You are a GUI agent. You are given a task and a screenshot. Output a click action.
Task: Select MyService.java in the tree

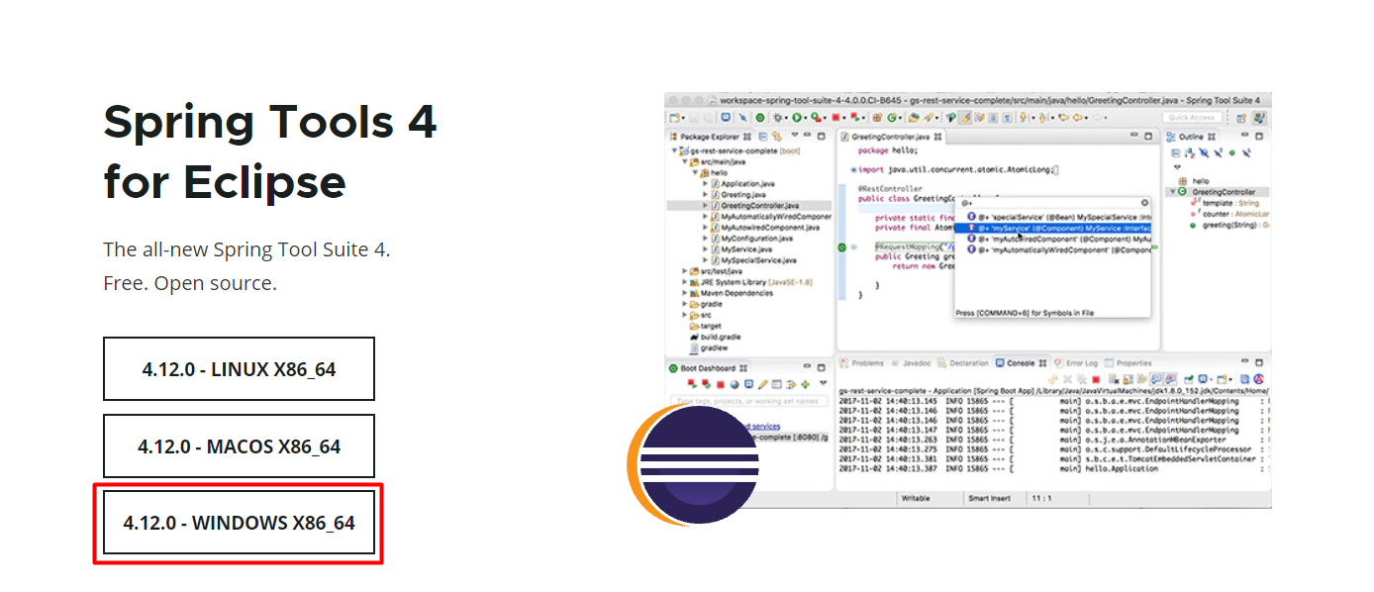click(x=740, y=248)
